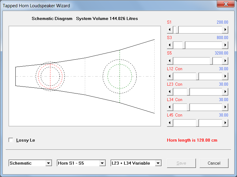
Task: Decrease L12 Con with left arrow
Action: point(170,76)
